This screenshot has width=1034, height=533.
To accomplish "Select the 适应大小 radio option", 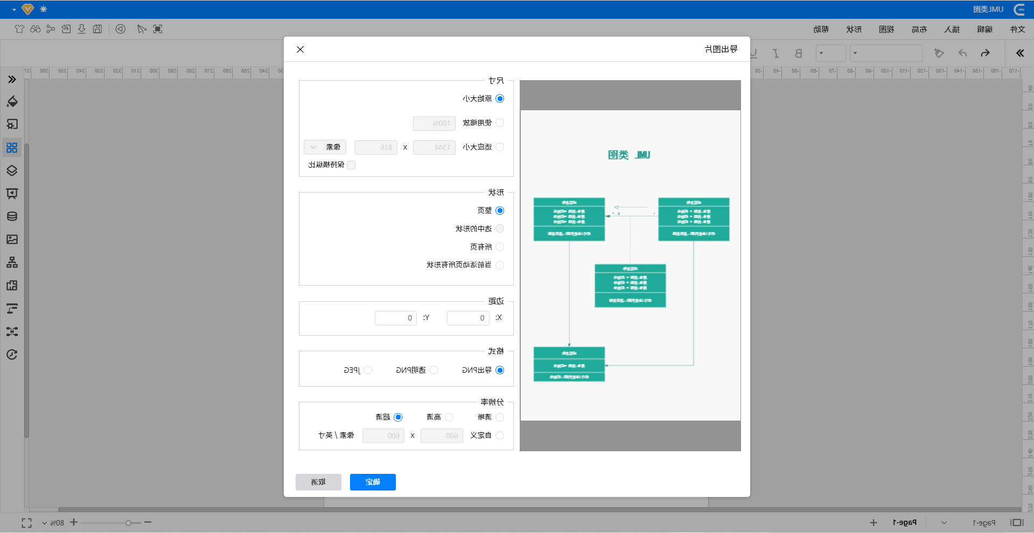I will 500,147.
